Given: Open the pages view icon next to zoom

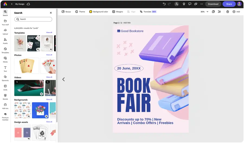Looking at the screenshot, I should point(213,12).
